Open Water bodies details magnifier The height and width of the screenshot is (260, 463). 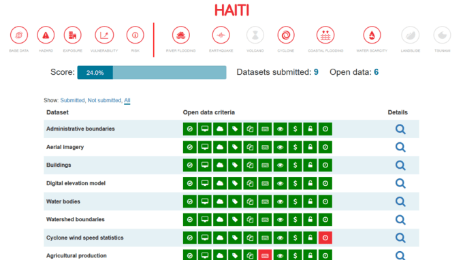tap(400, 201)
